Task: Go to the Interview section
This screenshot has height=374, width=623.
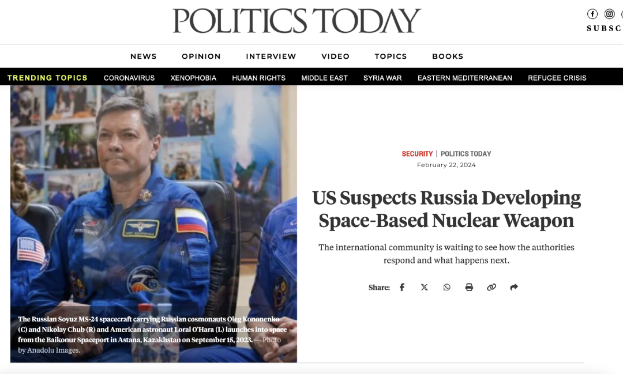Action: [271, 56]
